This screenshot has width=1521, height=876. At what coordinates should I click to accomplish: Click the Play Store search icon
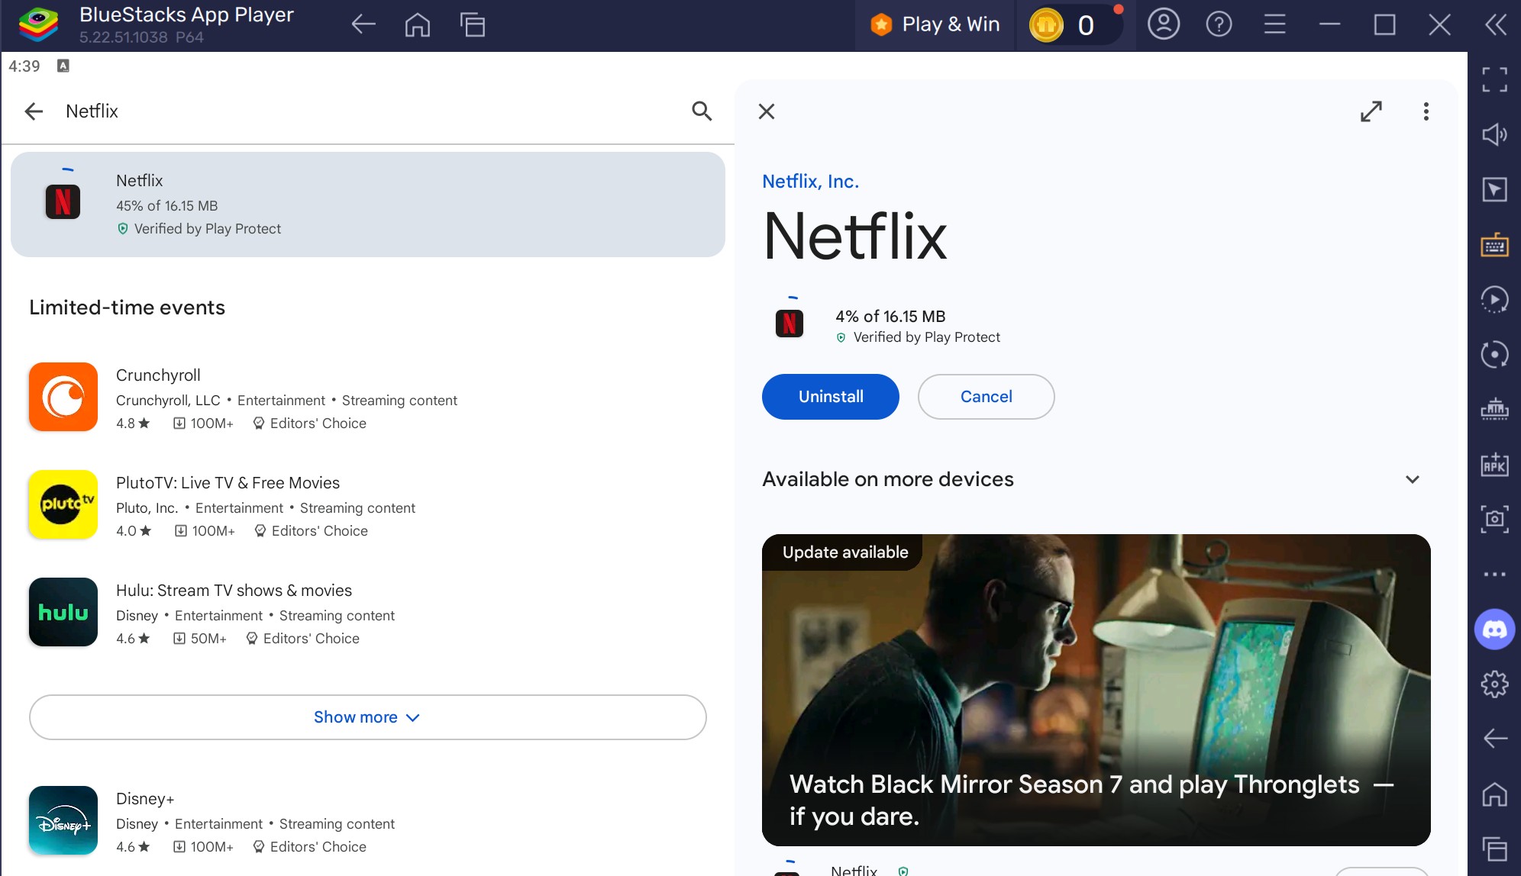point(702,111)
